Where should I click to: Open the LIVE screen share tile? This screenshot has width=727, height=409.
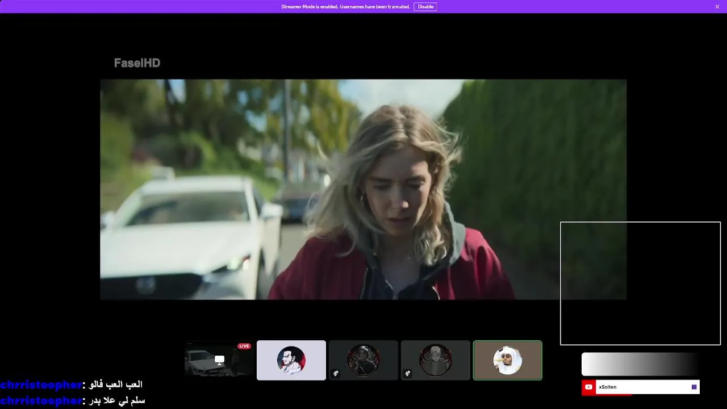(219, 360)
